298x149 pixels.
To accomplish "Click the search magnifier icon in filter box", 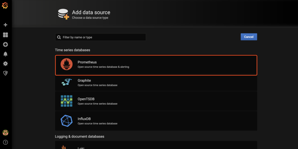I will [x=59, y=37].
